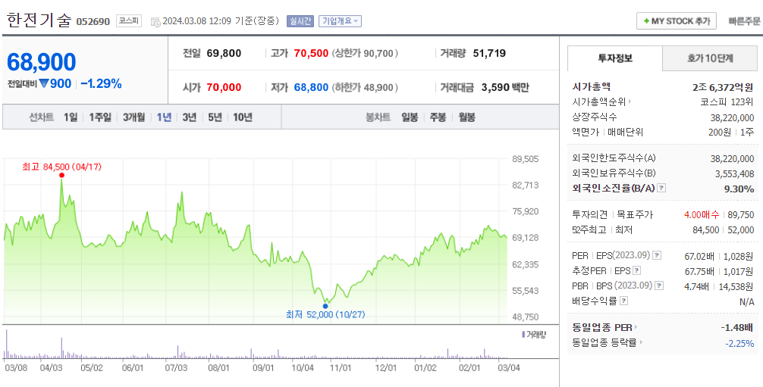This screenshot has height=387, width=763.
Task: Click the 시가총액순위 link
Action: point(600,102)
